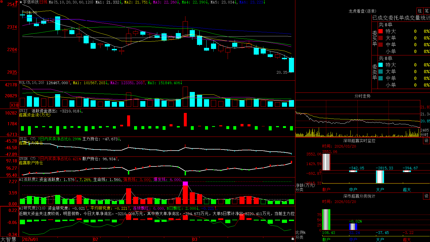Open the red question mark help icon
The height and width of the screenshot is (242, 430).
16,2
